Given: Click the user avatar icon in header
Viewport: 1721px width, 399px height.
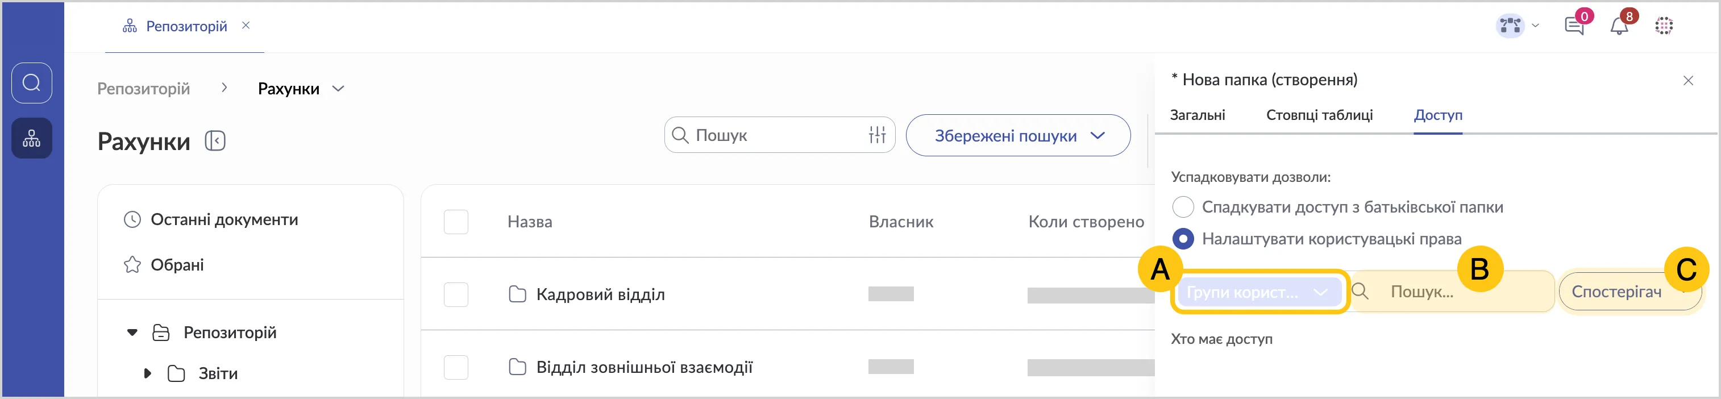Looking at the screenshot, I should click(x=1510, y=26).
